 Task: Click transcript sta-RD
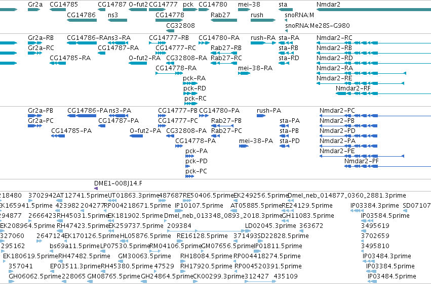[284, 63]
